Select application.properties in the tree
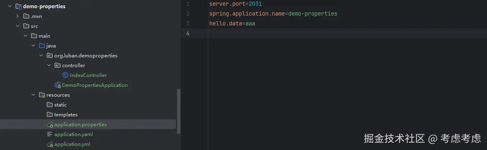 81,125
